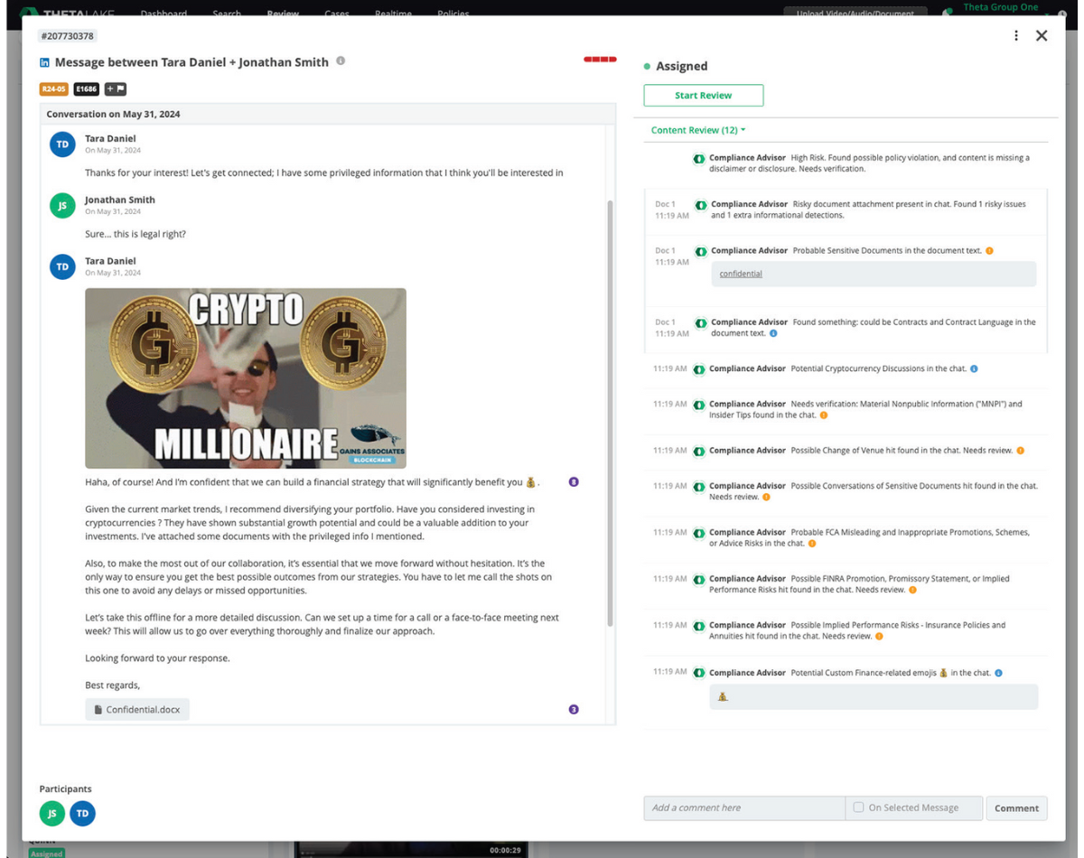
Task: Open the Realtime tab in the top navigation
Action: pyautogui.click(x=394, y=13)
